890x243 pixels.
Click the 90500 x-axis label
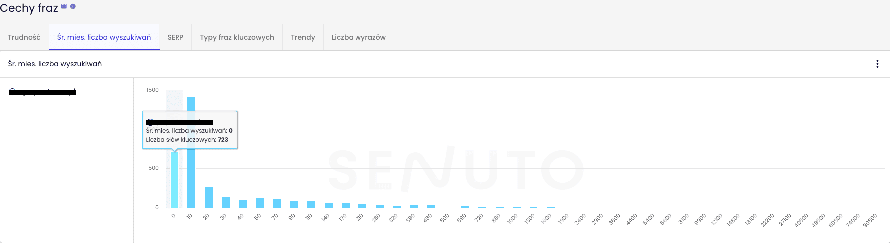coord(870,220)
